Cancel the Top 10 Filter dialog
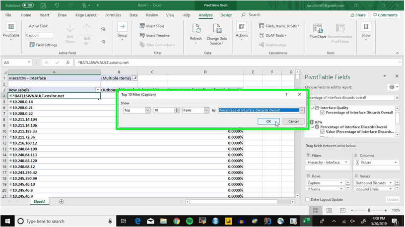 tap(293, 121)
